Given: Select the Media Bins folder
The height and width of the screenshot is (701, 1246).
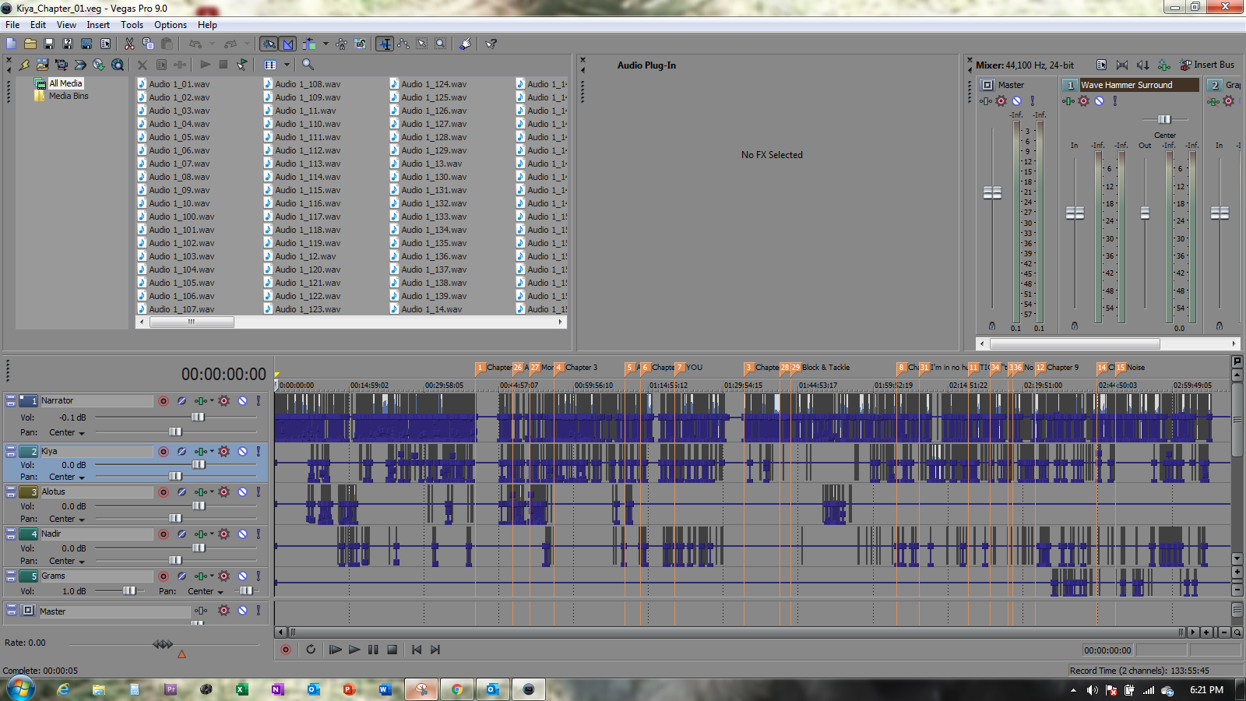Looking at the screenshot, I should tap(68, 96).
